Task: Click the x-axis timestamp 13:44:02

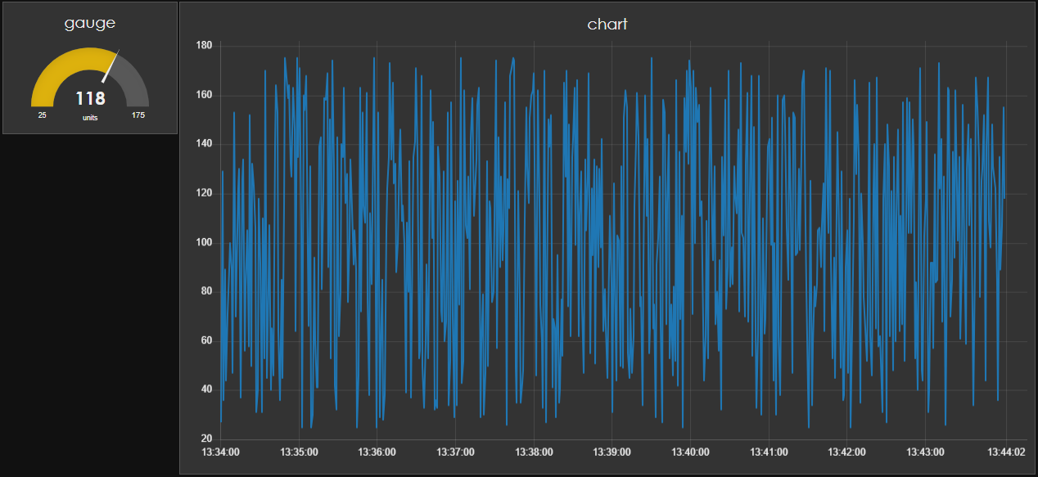Action: 1007,452
